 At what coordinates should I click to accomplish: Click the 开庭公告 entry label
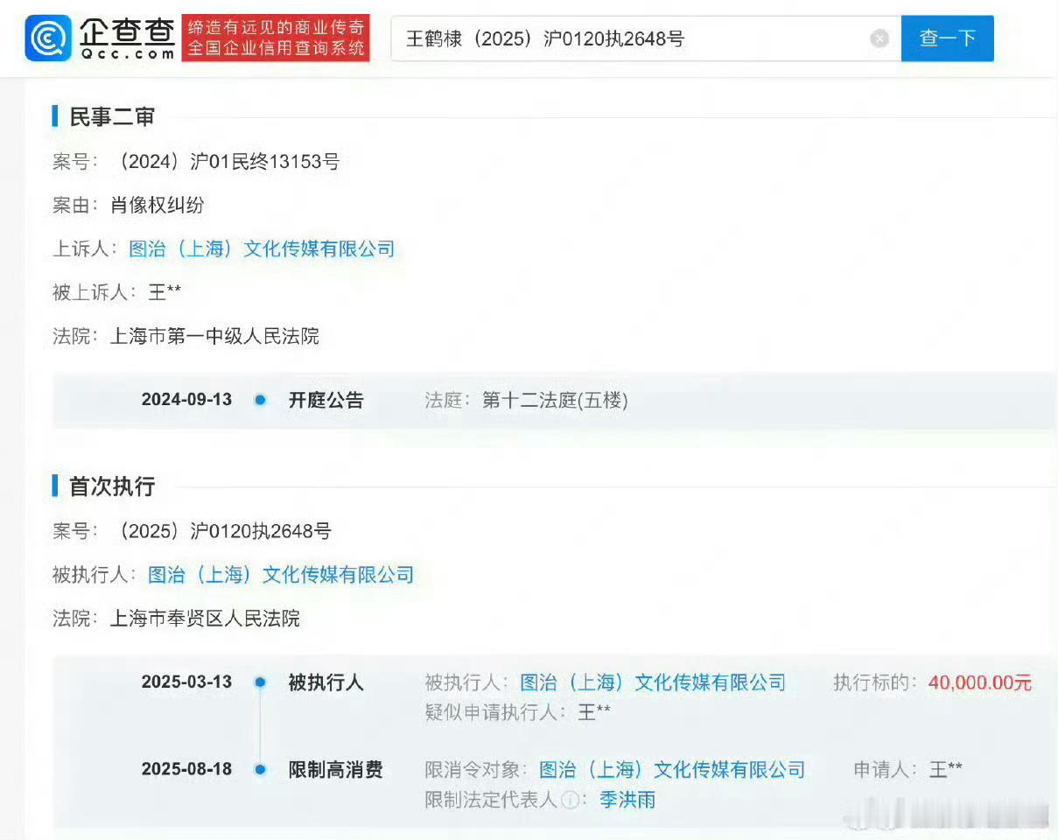click(326, 400)
